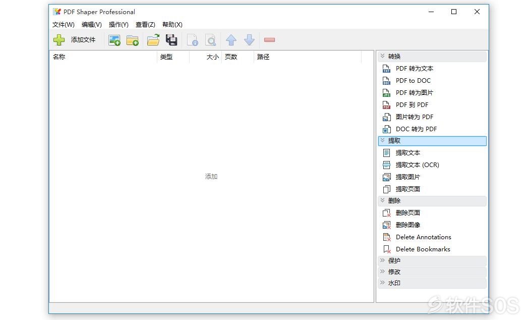Click the Word icon beside DOC 转为 PDF

(x=386, y=129)
